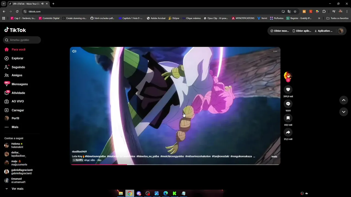Screen dimensions: 351x197
Task: Go back with the browser back arrow
Action: 4,11
